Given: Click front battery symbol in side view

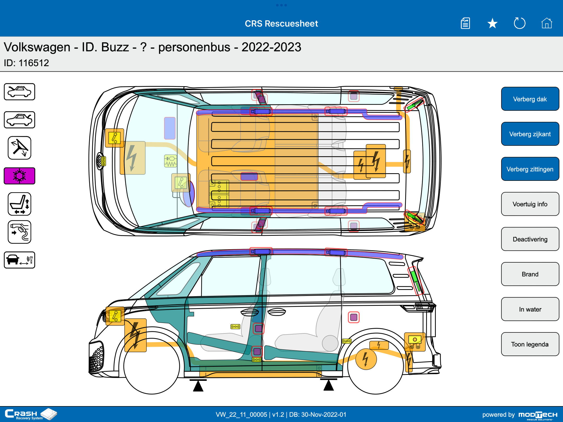Looking at the screenshot, I should [x=115, y=316].
